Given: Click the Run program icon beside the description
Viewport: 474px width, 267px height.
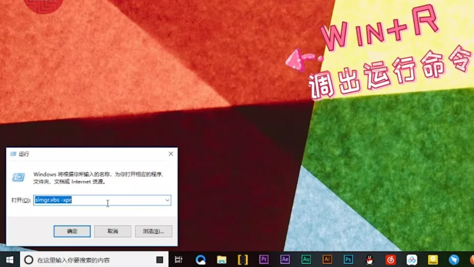Looking at the screenshot, I should 18,177.
